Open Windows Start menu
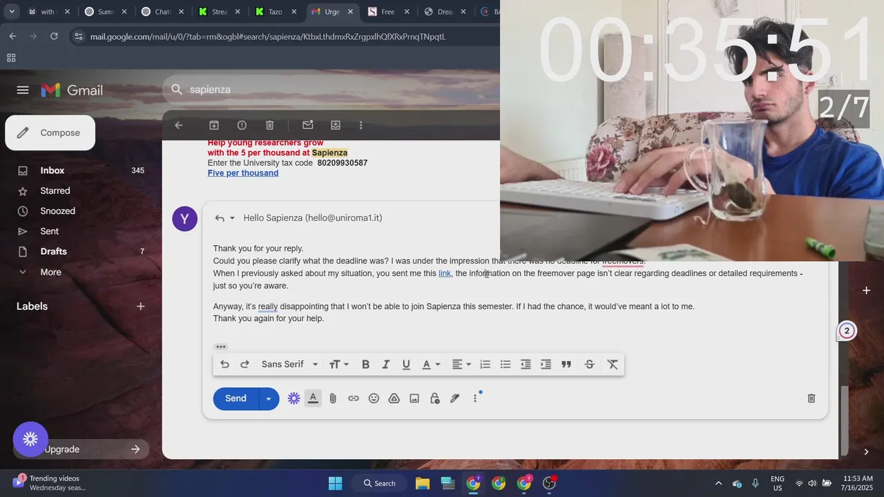The image size is (884, 497). pos(335,483)
